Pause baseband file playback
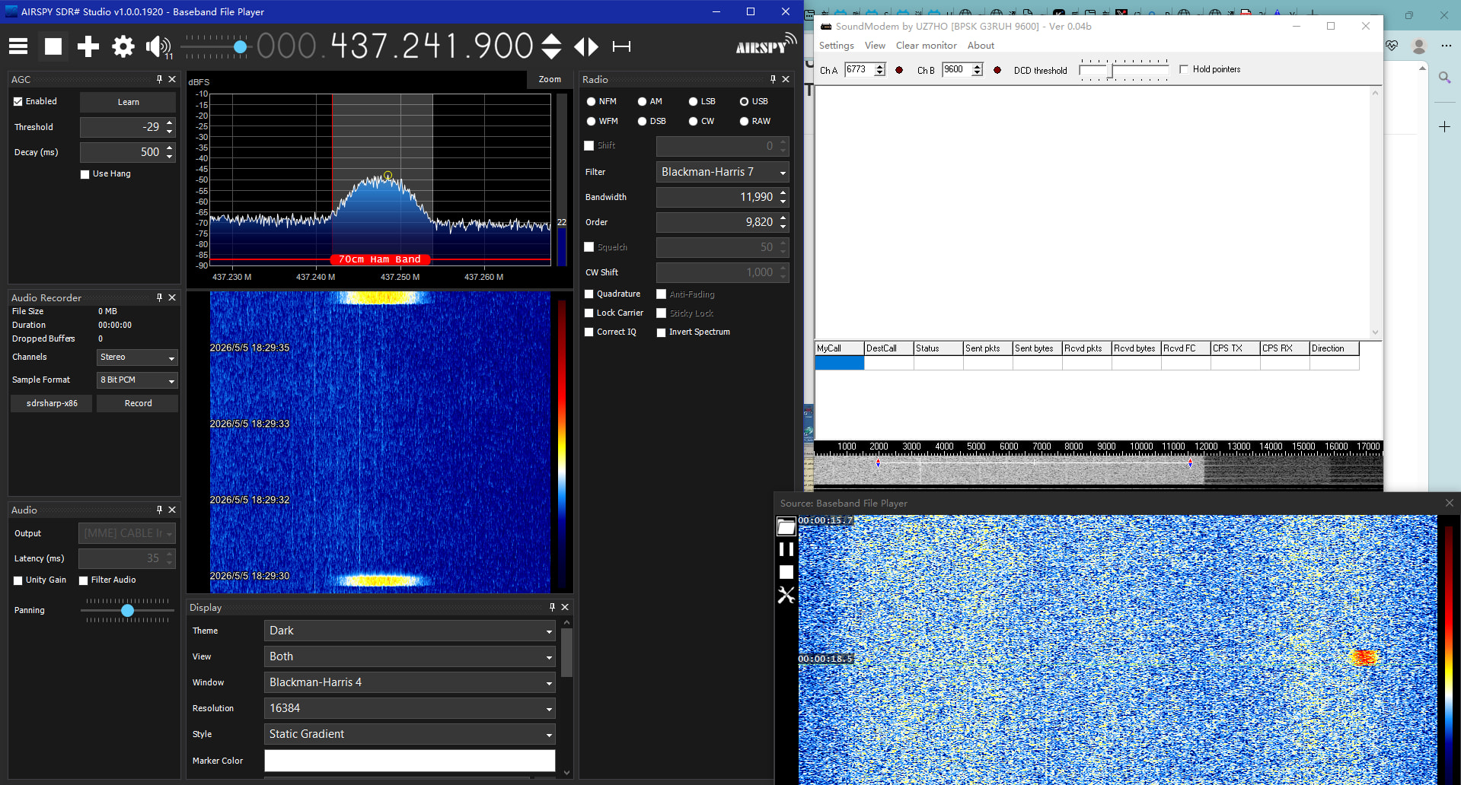This screenshot has width=1461, height=785. (x=786, y=549)
